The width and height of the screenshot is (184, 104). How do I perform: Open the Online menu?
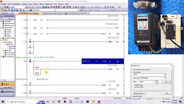(36, 4)
